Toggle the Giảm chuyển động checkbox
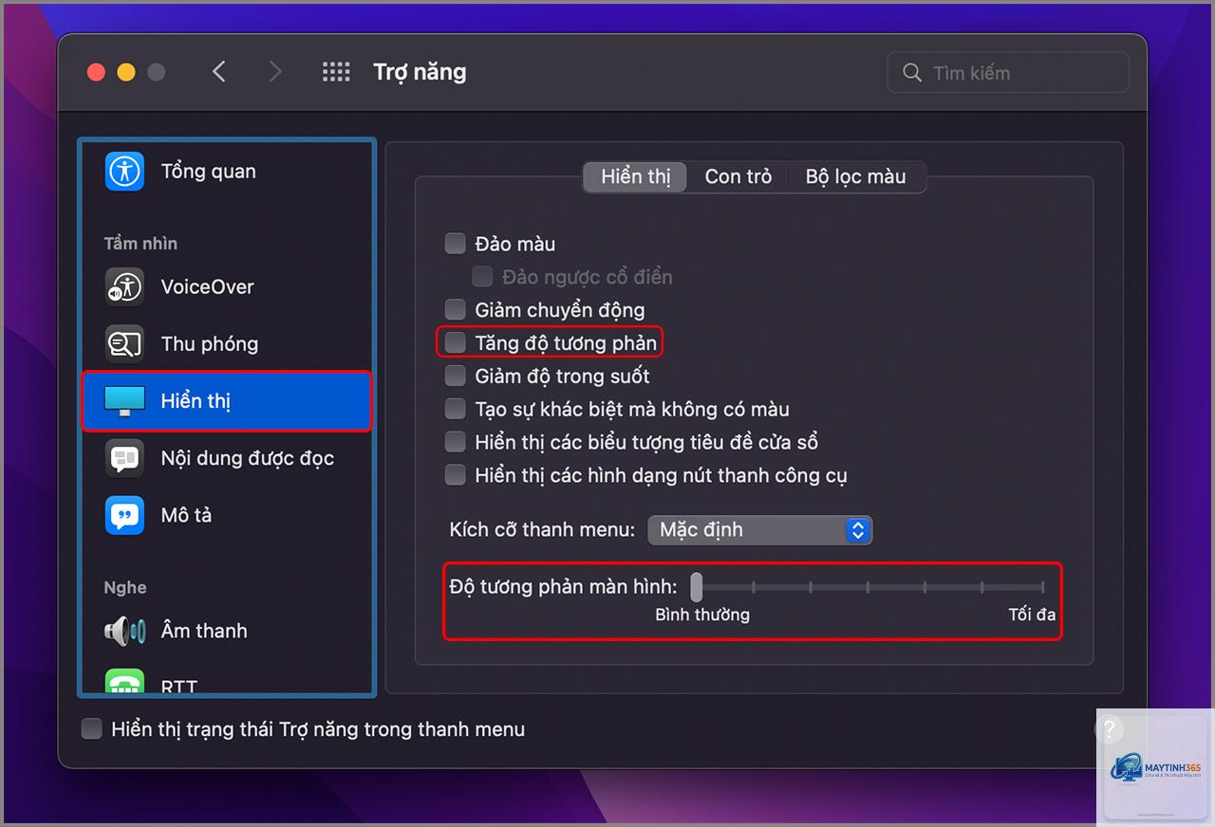The width and height of the screenshot is (1215, 827). tap(456, 309)
